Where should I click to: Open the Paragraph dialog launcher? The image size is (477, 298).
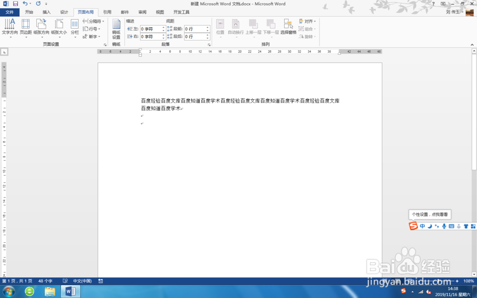(209, 44)
